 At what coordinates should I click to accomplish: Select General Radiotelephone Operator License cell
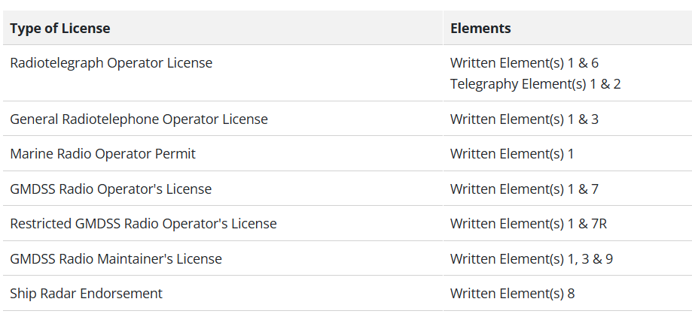pos(139,119)
